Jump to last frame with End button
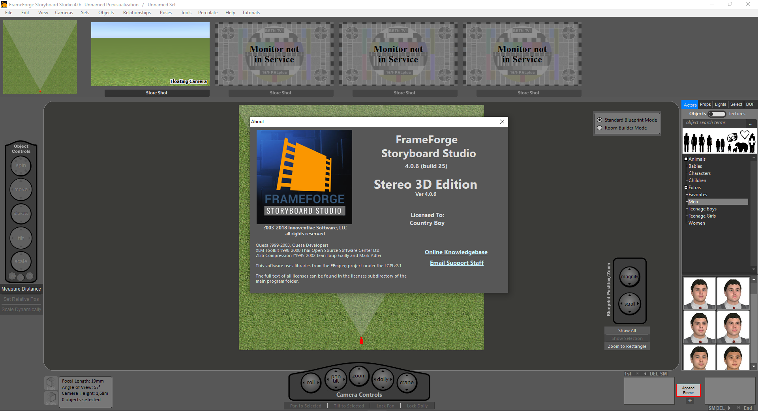 click(x=748, y=408)
